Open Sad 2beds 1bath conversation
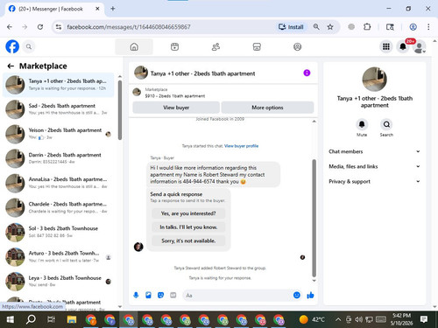Image resolution: width=438 pixels, height=328 pixels. pos(59,109)
